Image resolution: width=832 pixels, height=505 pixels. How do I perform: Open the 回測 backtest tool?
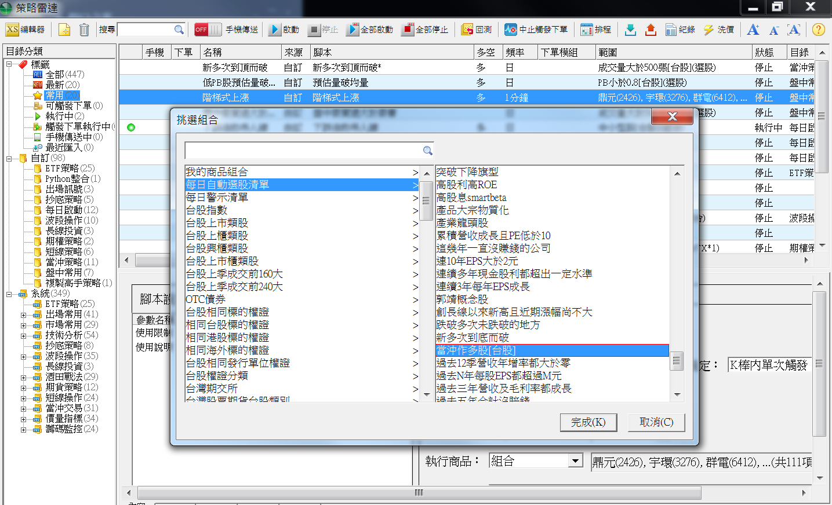477,30
